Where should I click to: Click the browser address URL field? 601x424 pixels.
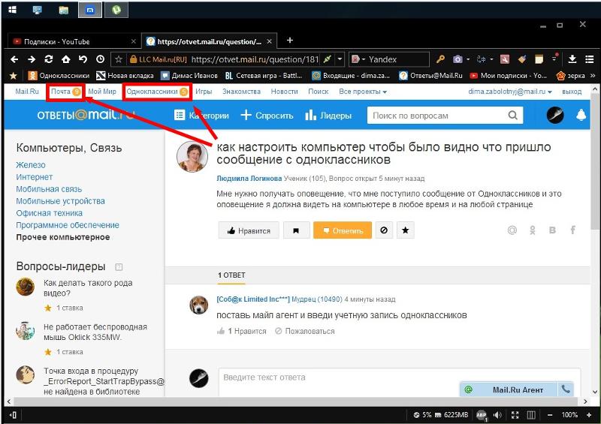pyautogui.click(x=255, y=59)
